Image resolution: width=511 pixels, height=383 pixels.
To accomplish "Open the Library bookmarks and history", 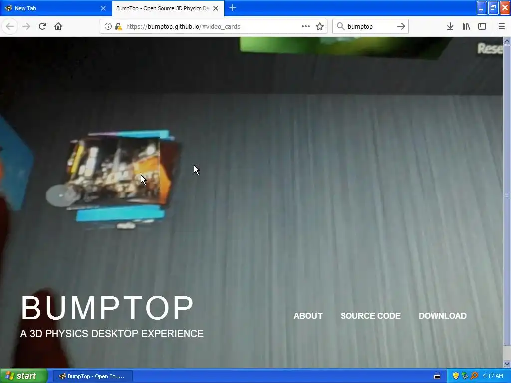I will pos(466,26).
